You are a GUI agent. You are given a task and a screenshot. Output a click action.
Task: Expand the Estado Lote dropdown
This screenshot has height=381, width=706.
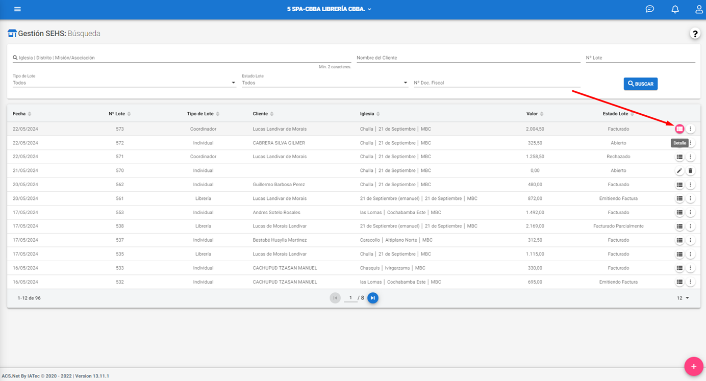325,83
